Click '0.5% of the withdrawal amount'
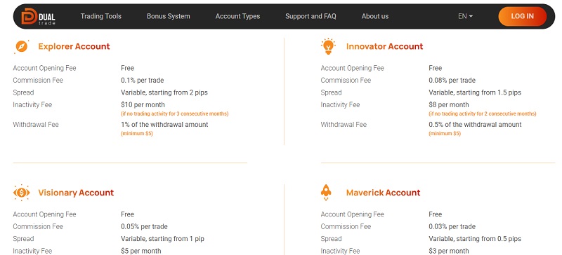 pyautogui.click(x=476, y=125)
